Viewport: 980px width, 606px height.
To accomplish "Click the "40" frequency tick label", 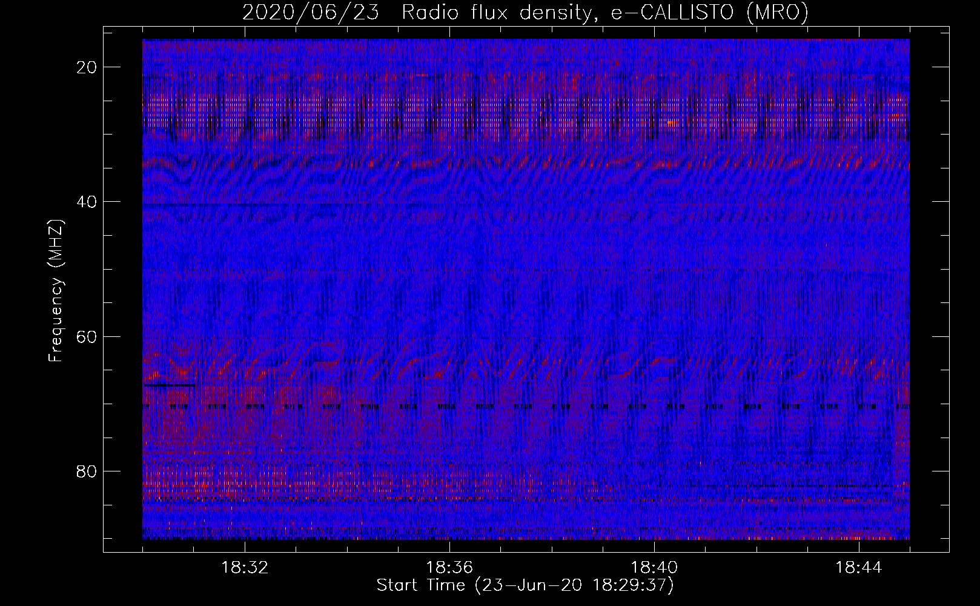I will tap(87, 202).
